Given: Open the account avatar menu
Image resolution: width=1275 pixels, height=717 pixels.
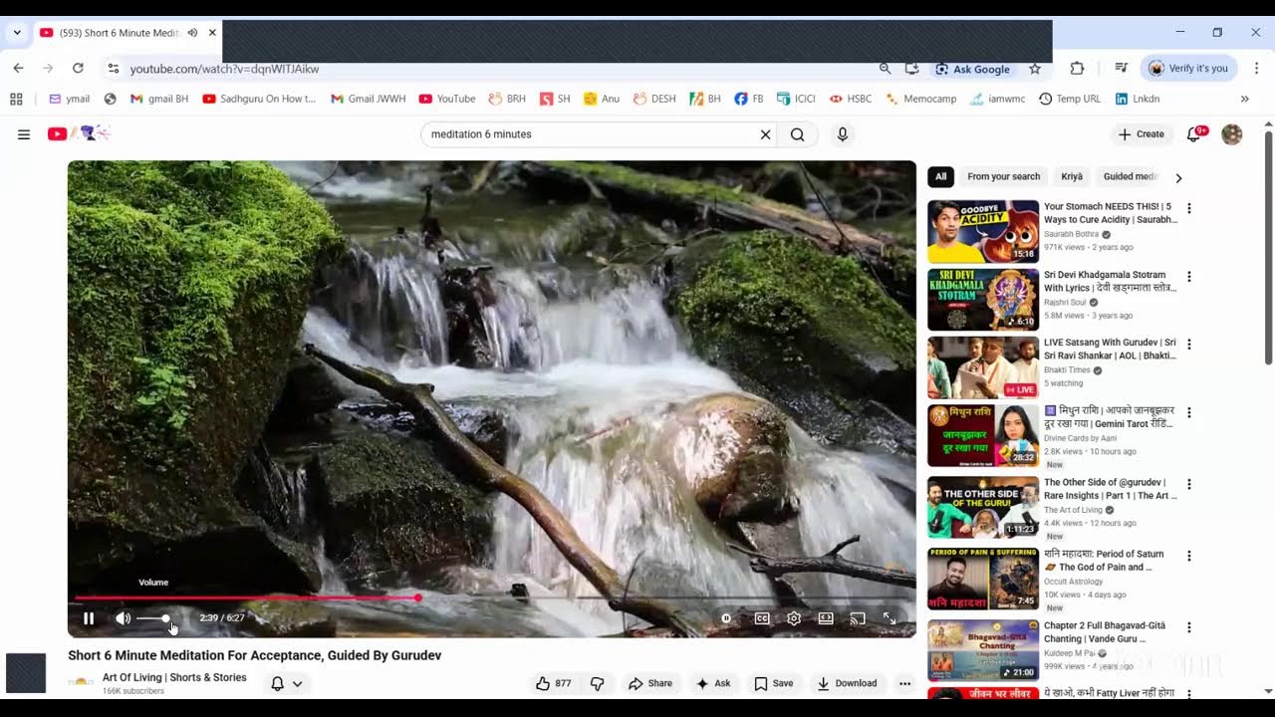Looking at the screenshot, I should (x=1232, y=134).
